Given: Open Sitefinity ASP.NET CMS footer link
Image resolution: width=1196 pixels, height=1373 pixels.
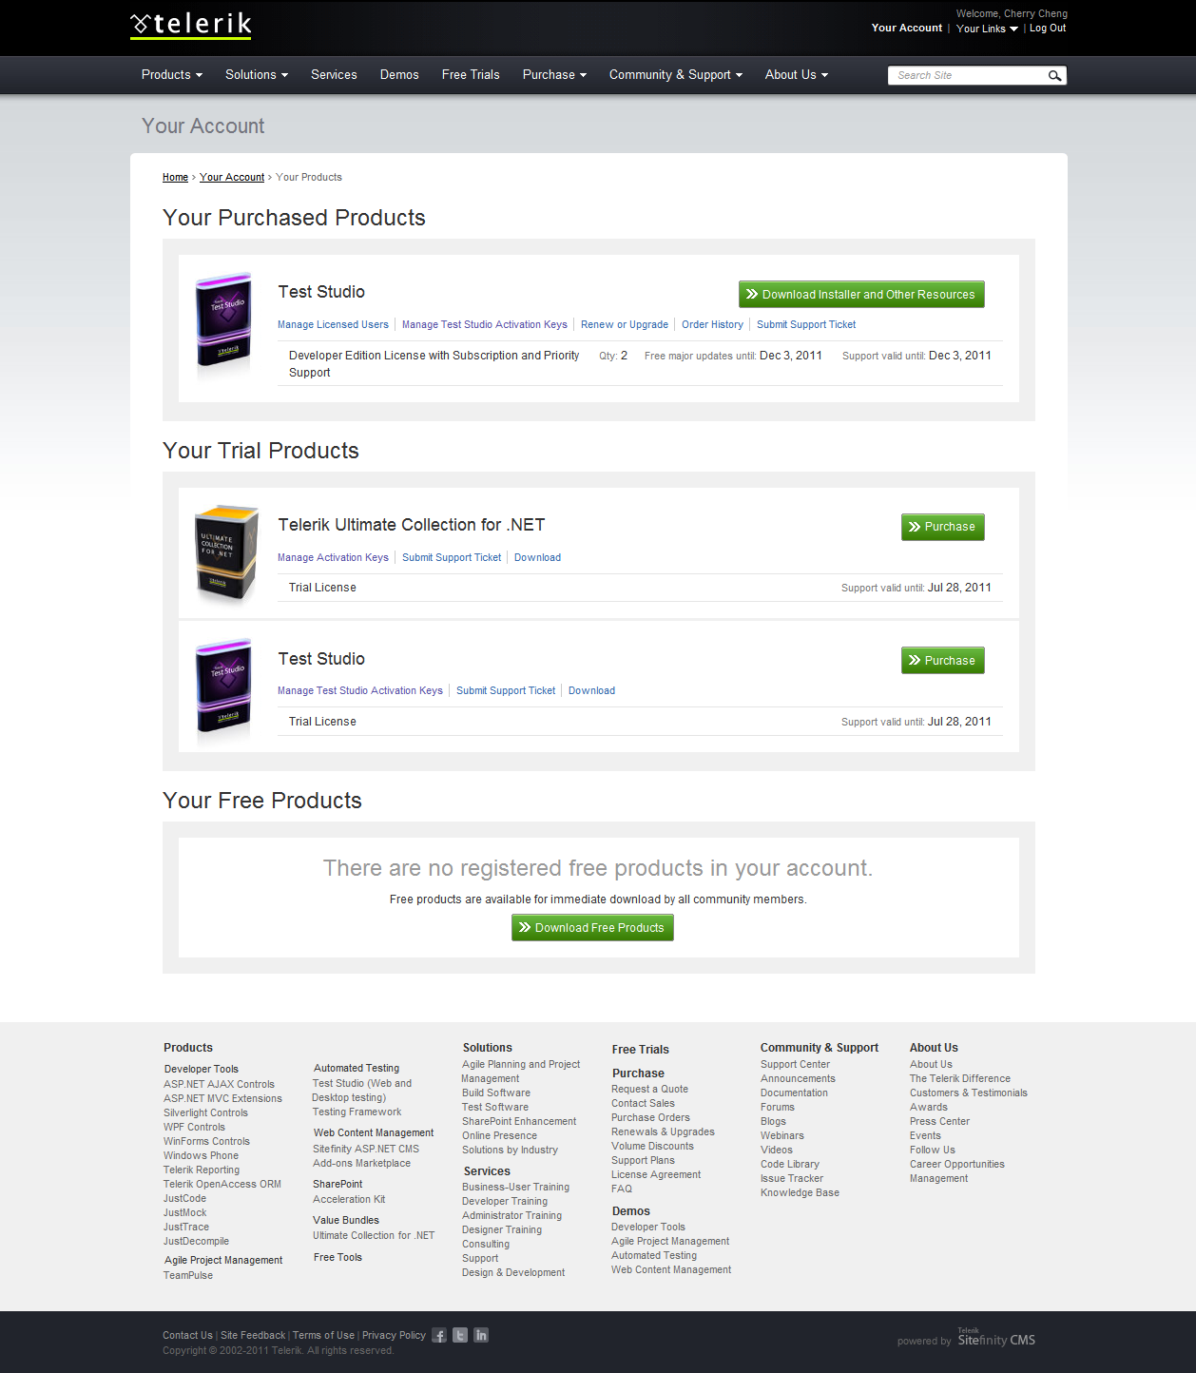Looking at the screenshot, I should 366,1149.
